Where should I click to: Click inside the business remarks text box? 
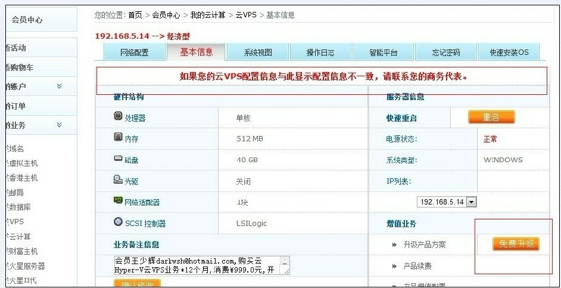pos(197,265)
